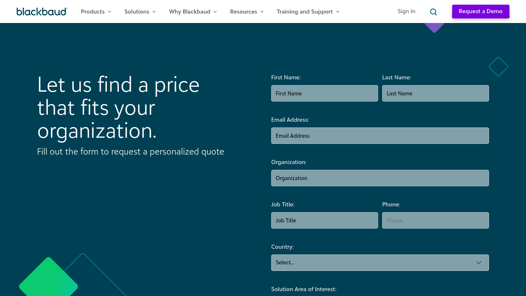The width and height of the screenshot is (526, 296).
Task: Expand the Solutions menu
Action: pos(140,12)
